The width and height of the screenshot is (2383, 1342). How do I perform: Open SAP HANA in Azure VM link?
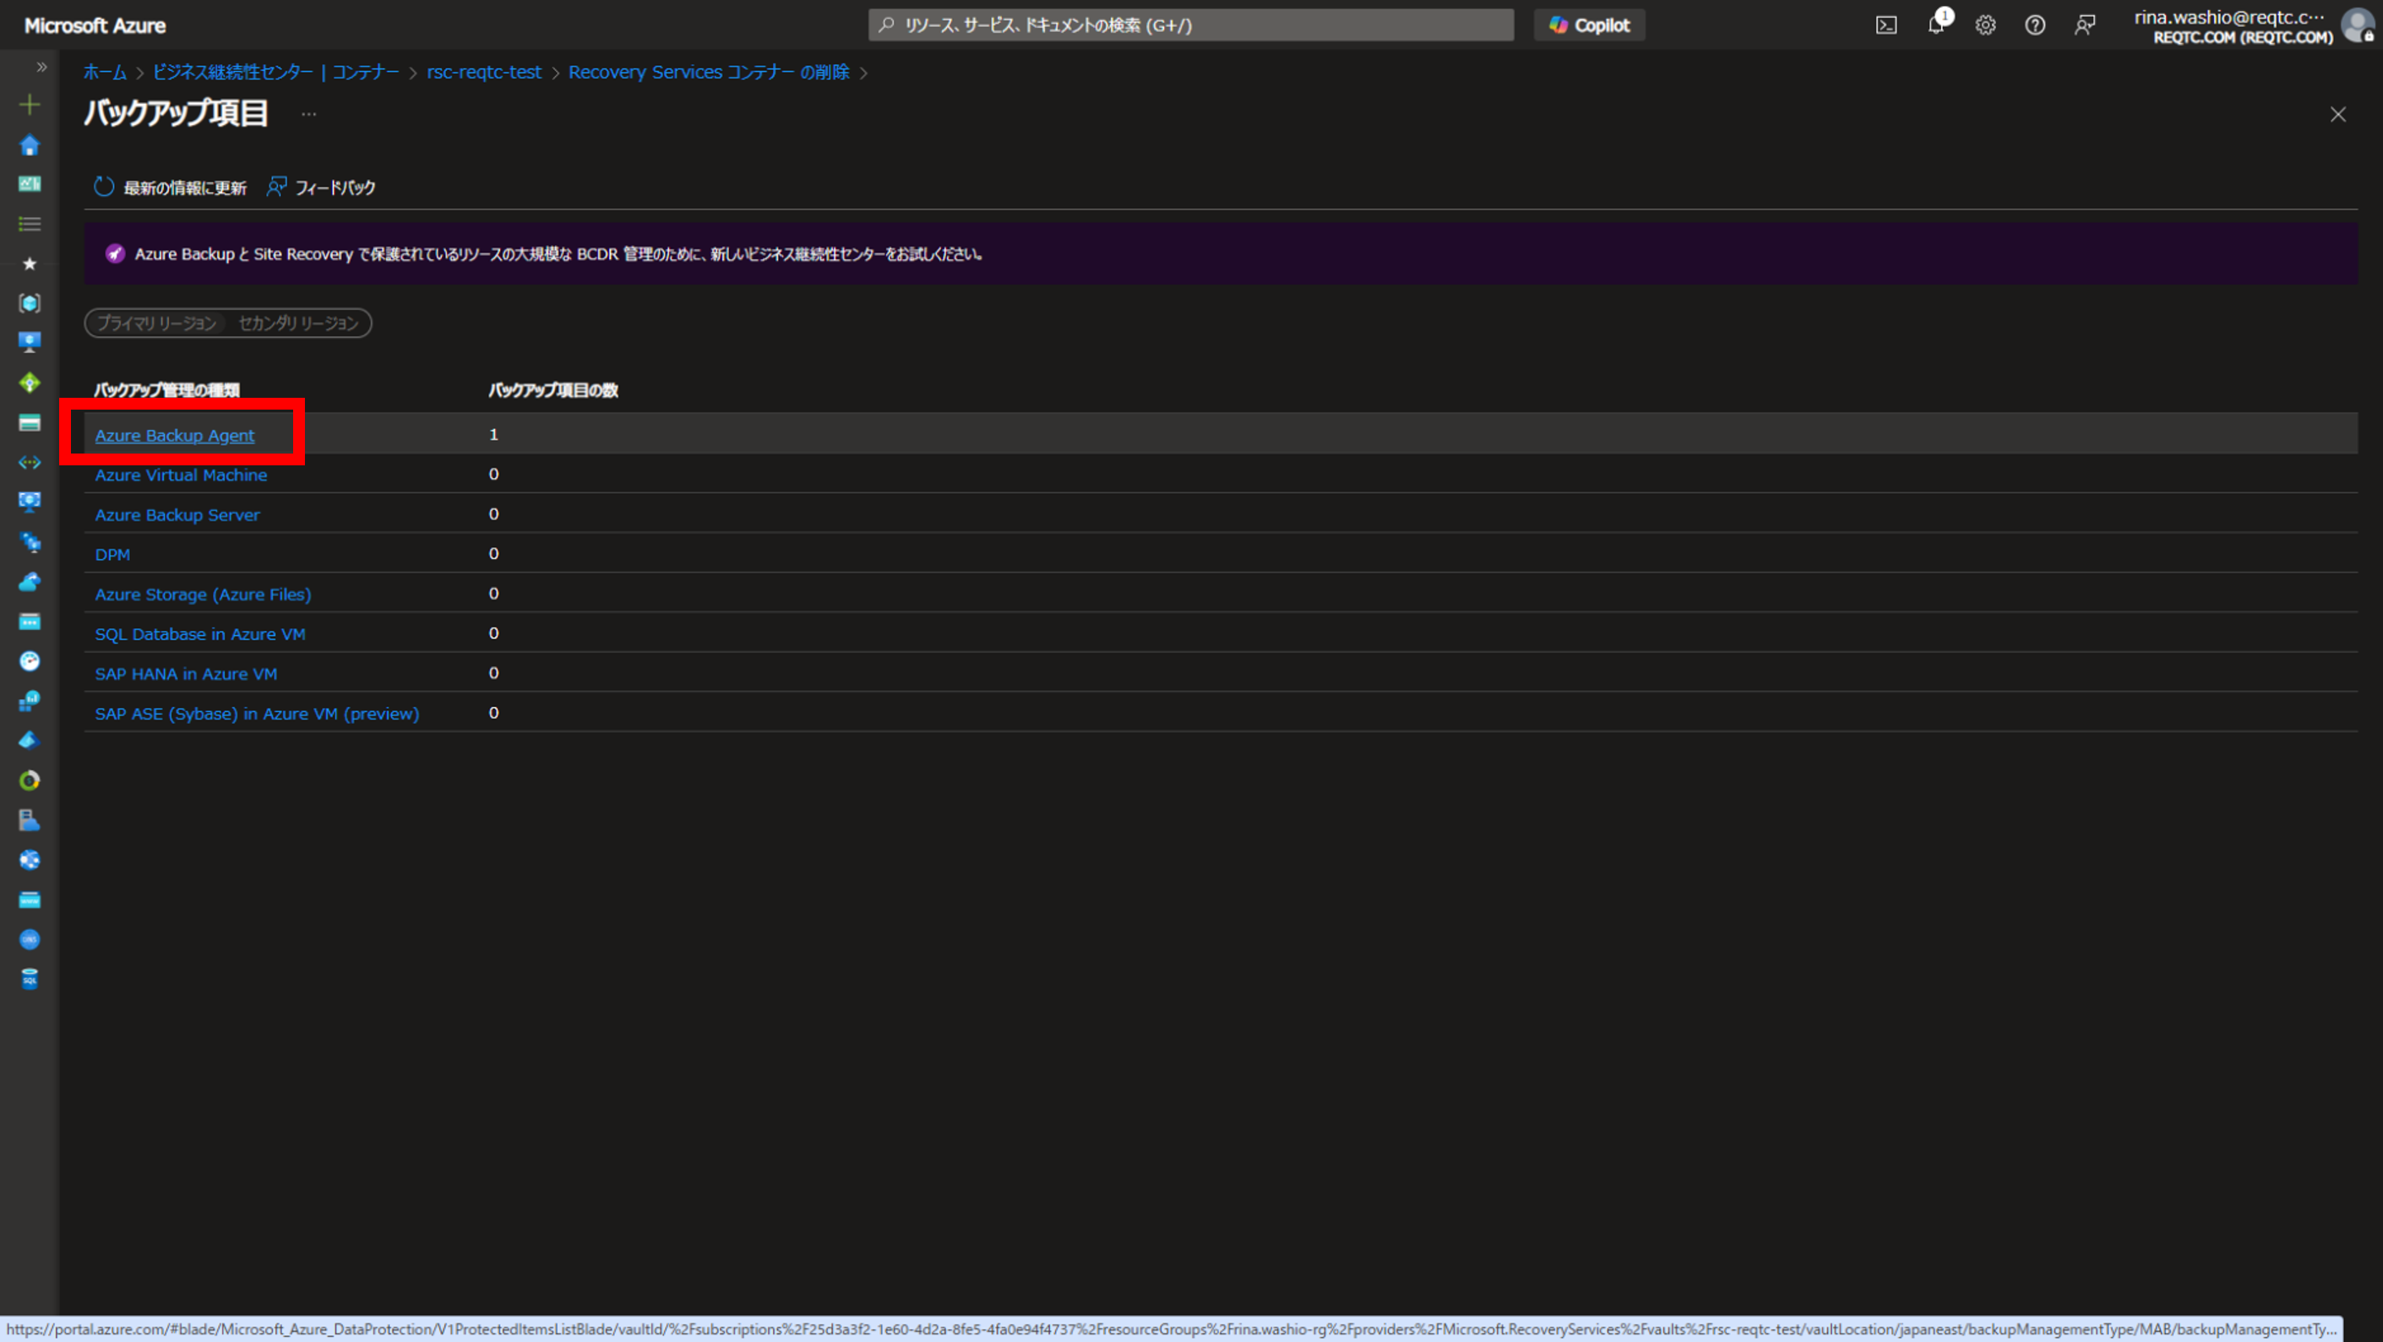(186, 673)
